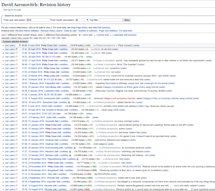Select radio button for 8 June 2016 revision
The height and width of the screenshot is (191, 215).
20,45
